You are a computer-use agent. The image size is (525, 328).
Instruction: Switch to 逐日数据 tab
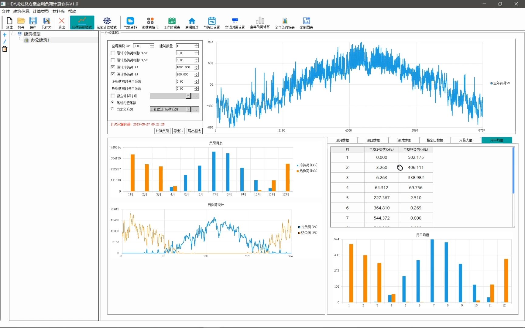373,140
